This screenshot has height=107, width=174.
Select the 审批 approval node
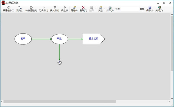(59, 39)
